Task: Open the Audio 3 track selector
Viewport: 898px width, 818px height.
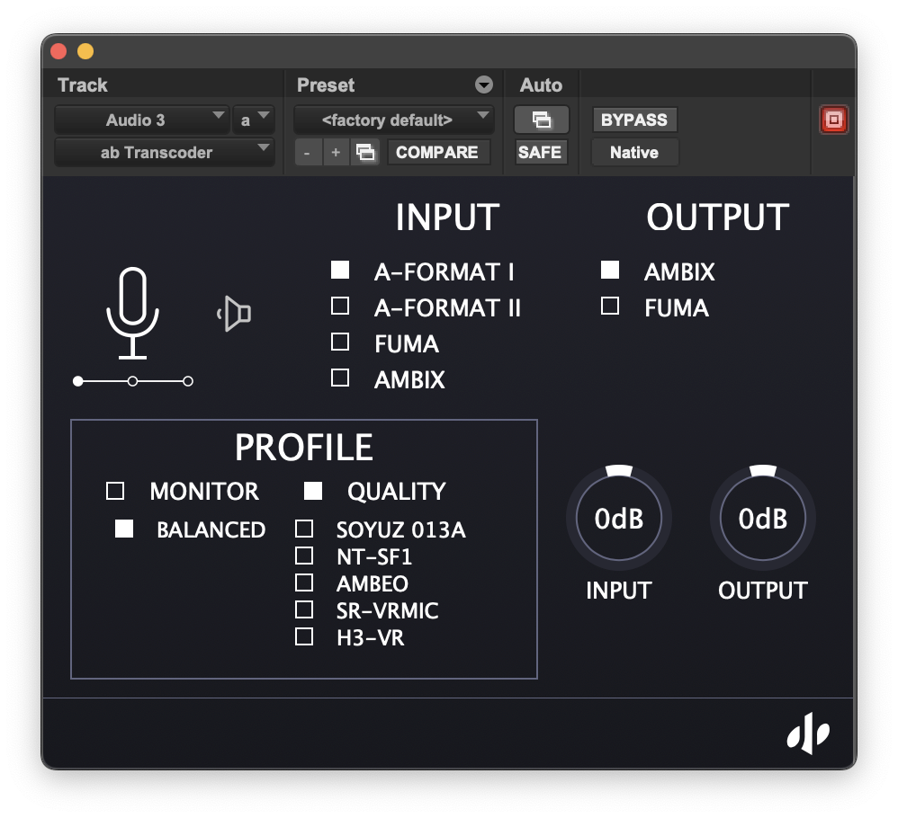Action: point(142,119)
